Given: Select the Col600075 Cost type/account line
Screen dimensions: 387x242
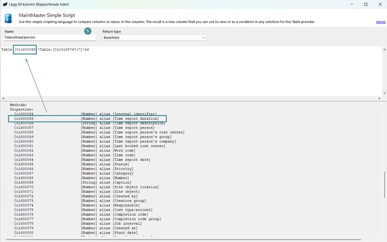Looking at the screenshot, I should pyautogui.click(x=87, y=210).
